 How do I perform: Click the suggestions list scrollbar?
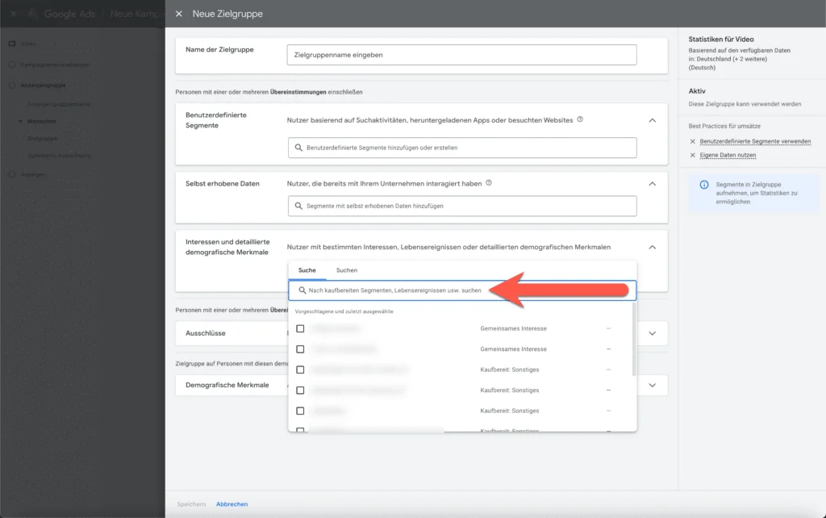click(x=634, y=340)
